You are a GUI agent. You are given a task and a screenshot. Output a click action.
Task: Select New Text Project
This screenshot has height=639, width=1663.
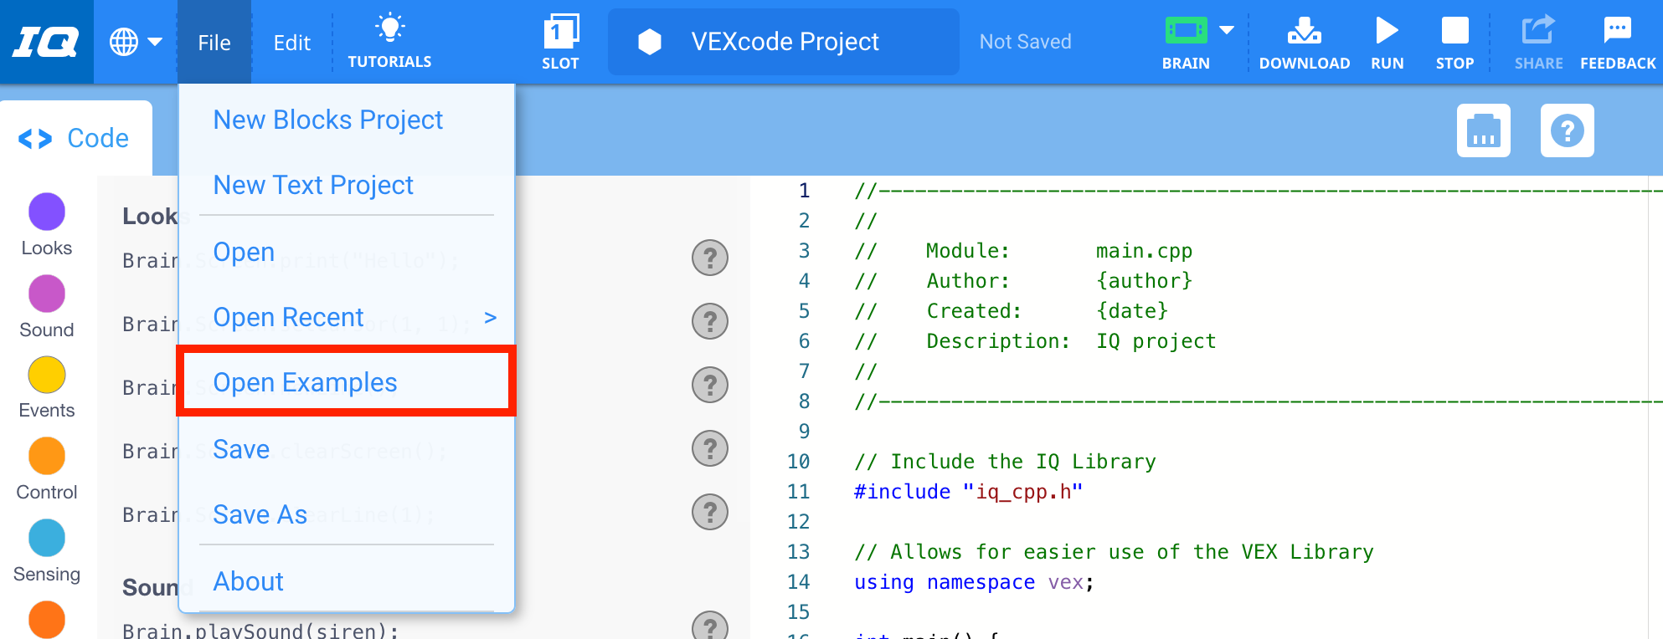coord(313,185)
